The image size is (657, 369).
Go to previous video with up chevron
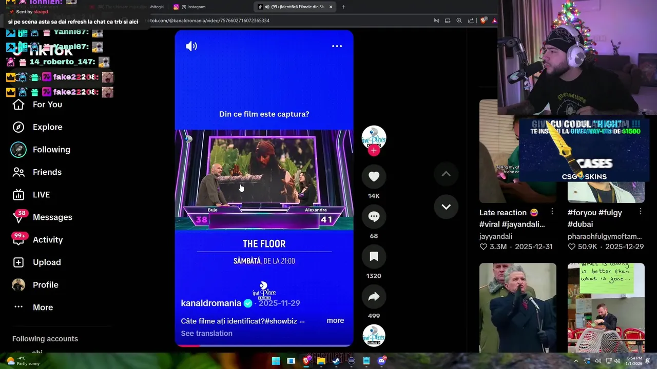click(x=446, y=174)
